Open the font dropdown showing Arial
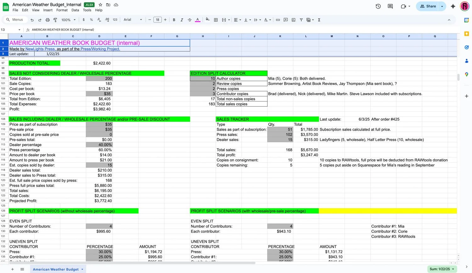 (x=132, y=19)
